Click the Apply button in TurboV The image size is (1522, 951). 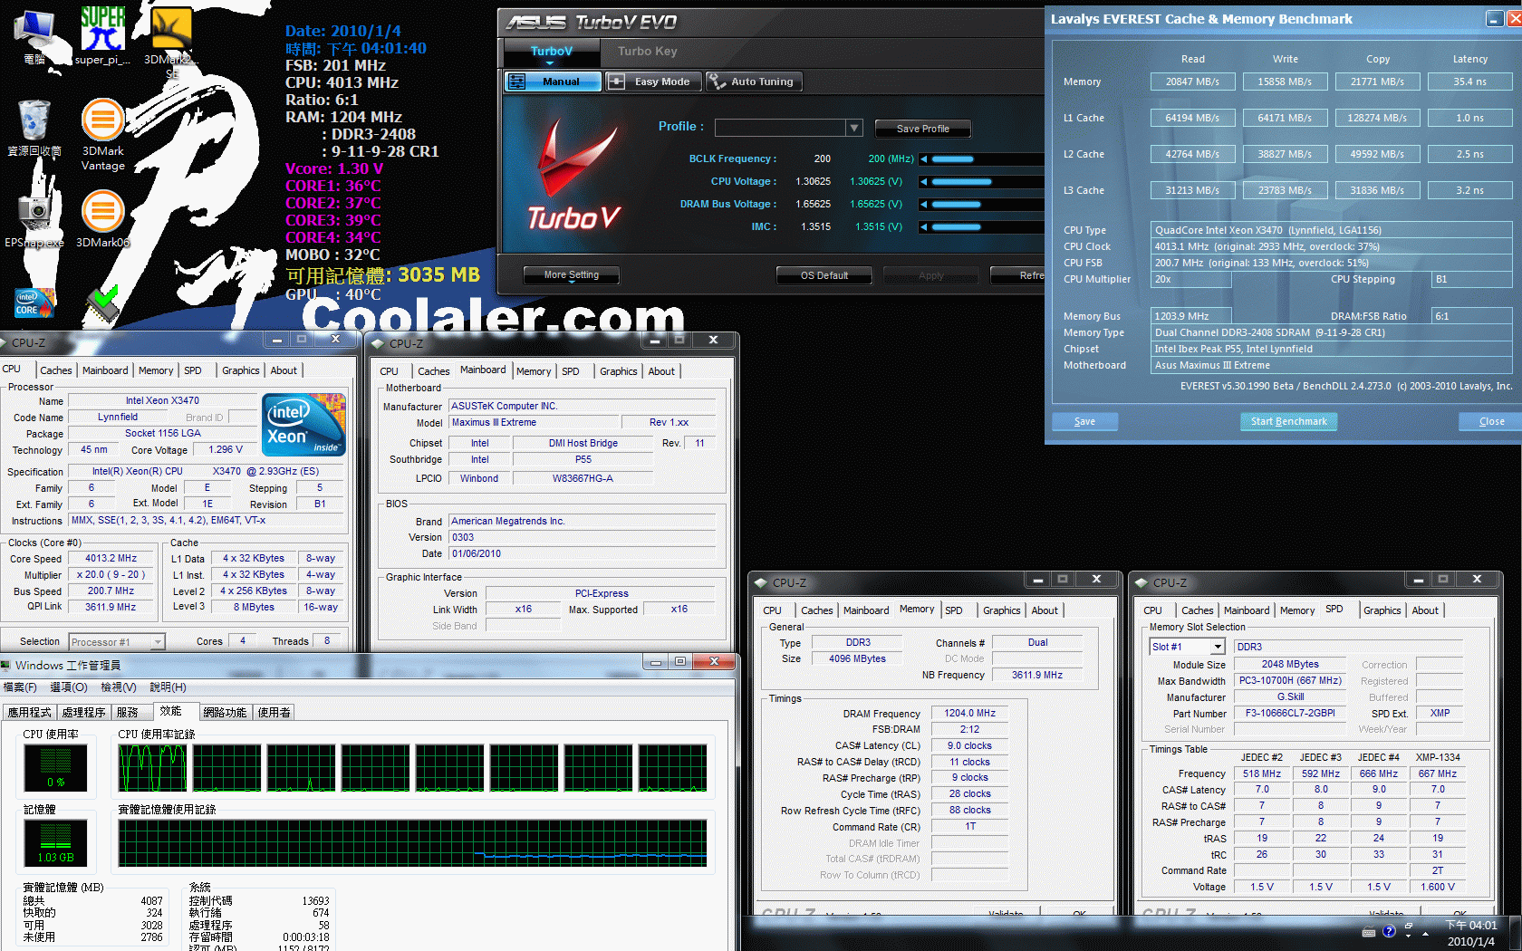[x=931, y=275]
